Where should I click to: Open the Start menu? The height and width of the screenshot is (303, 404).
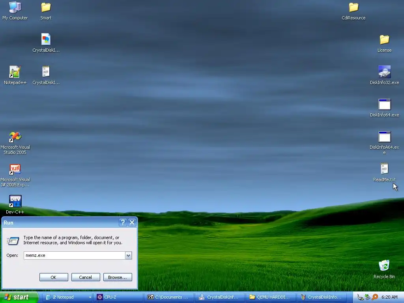tap(19, 297)
